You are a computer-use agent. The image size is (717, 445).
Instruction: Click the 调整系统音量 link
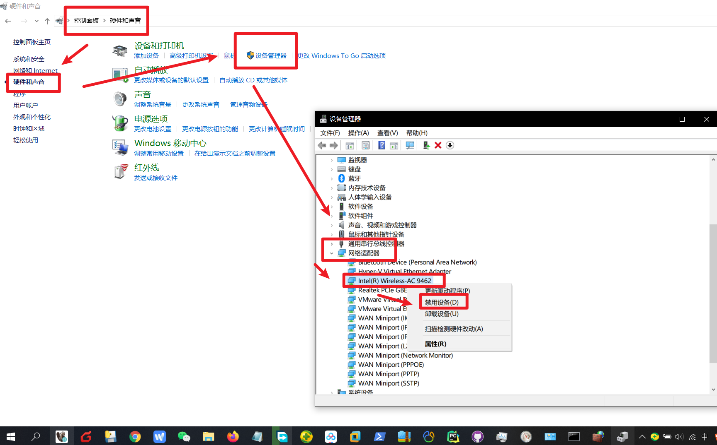[x=153, y=104]
